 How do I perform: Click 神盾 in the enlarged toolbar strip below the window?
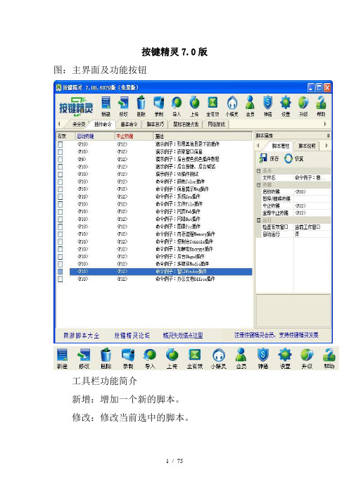point(263,358)
